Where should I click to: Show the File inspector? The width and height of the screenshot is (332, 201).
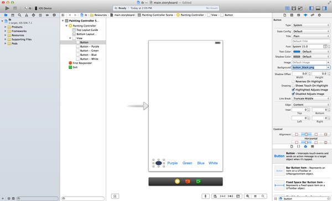(285, 15)
